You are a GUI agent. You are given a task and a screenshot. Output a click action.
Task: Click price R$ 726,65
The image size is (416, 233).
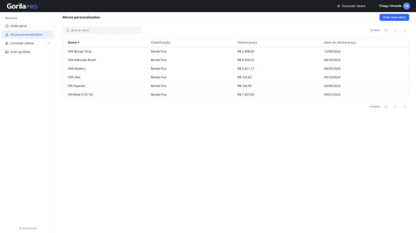tap(244, 77)
